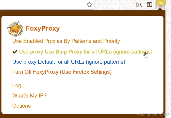
Task: Select Use proxy Default for all URLs
Action: pyautogui.click(x=69, y=62)
